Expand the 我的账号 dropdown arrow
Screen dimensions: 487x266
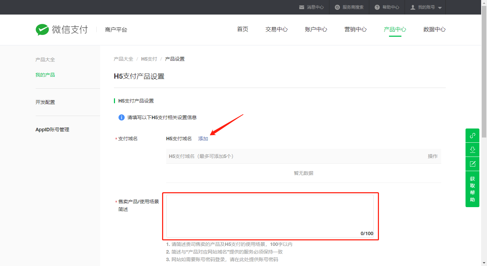440,8
